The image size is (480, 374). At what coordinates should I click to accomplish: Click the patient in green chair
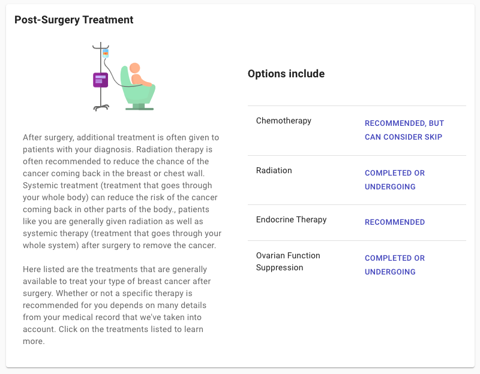click(x=138, y=87)
